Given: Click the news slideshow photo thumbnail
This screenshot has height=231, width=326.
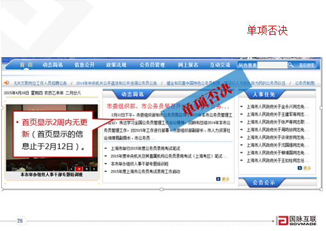Looking at the screenshot, I should pyautogui.click(x=52, y=138).
